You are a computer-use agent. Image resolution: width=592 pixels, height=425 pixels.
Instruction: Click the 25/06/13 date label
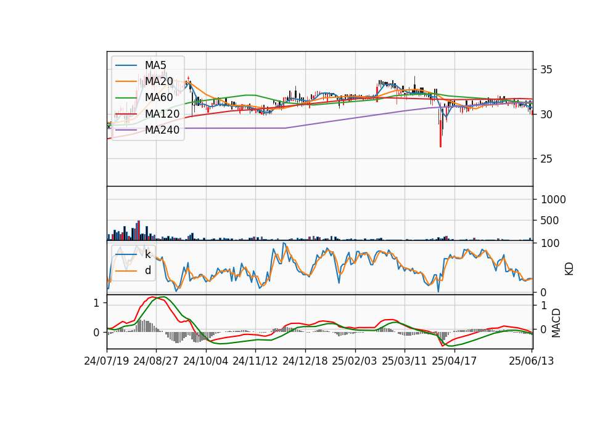coord(531,361)
